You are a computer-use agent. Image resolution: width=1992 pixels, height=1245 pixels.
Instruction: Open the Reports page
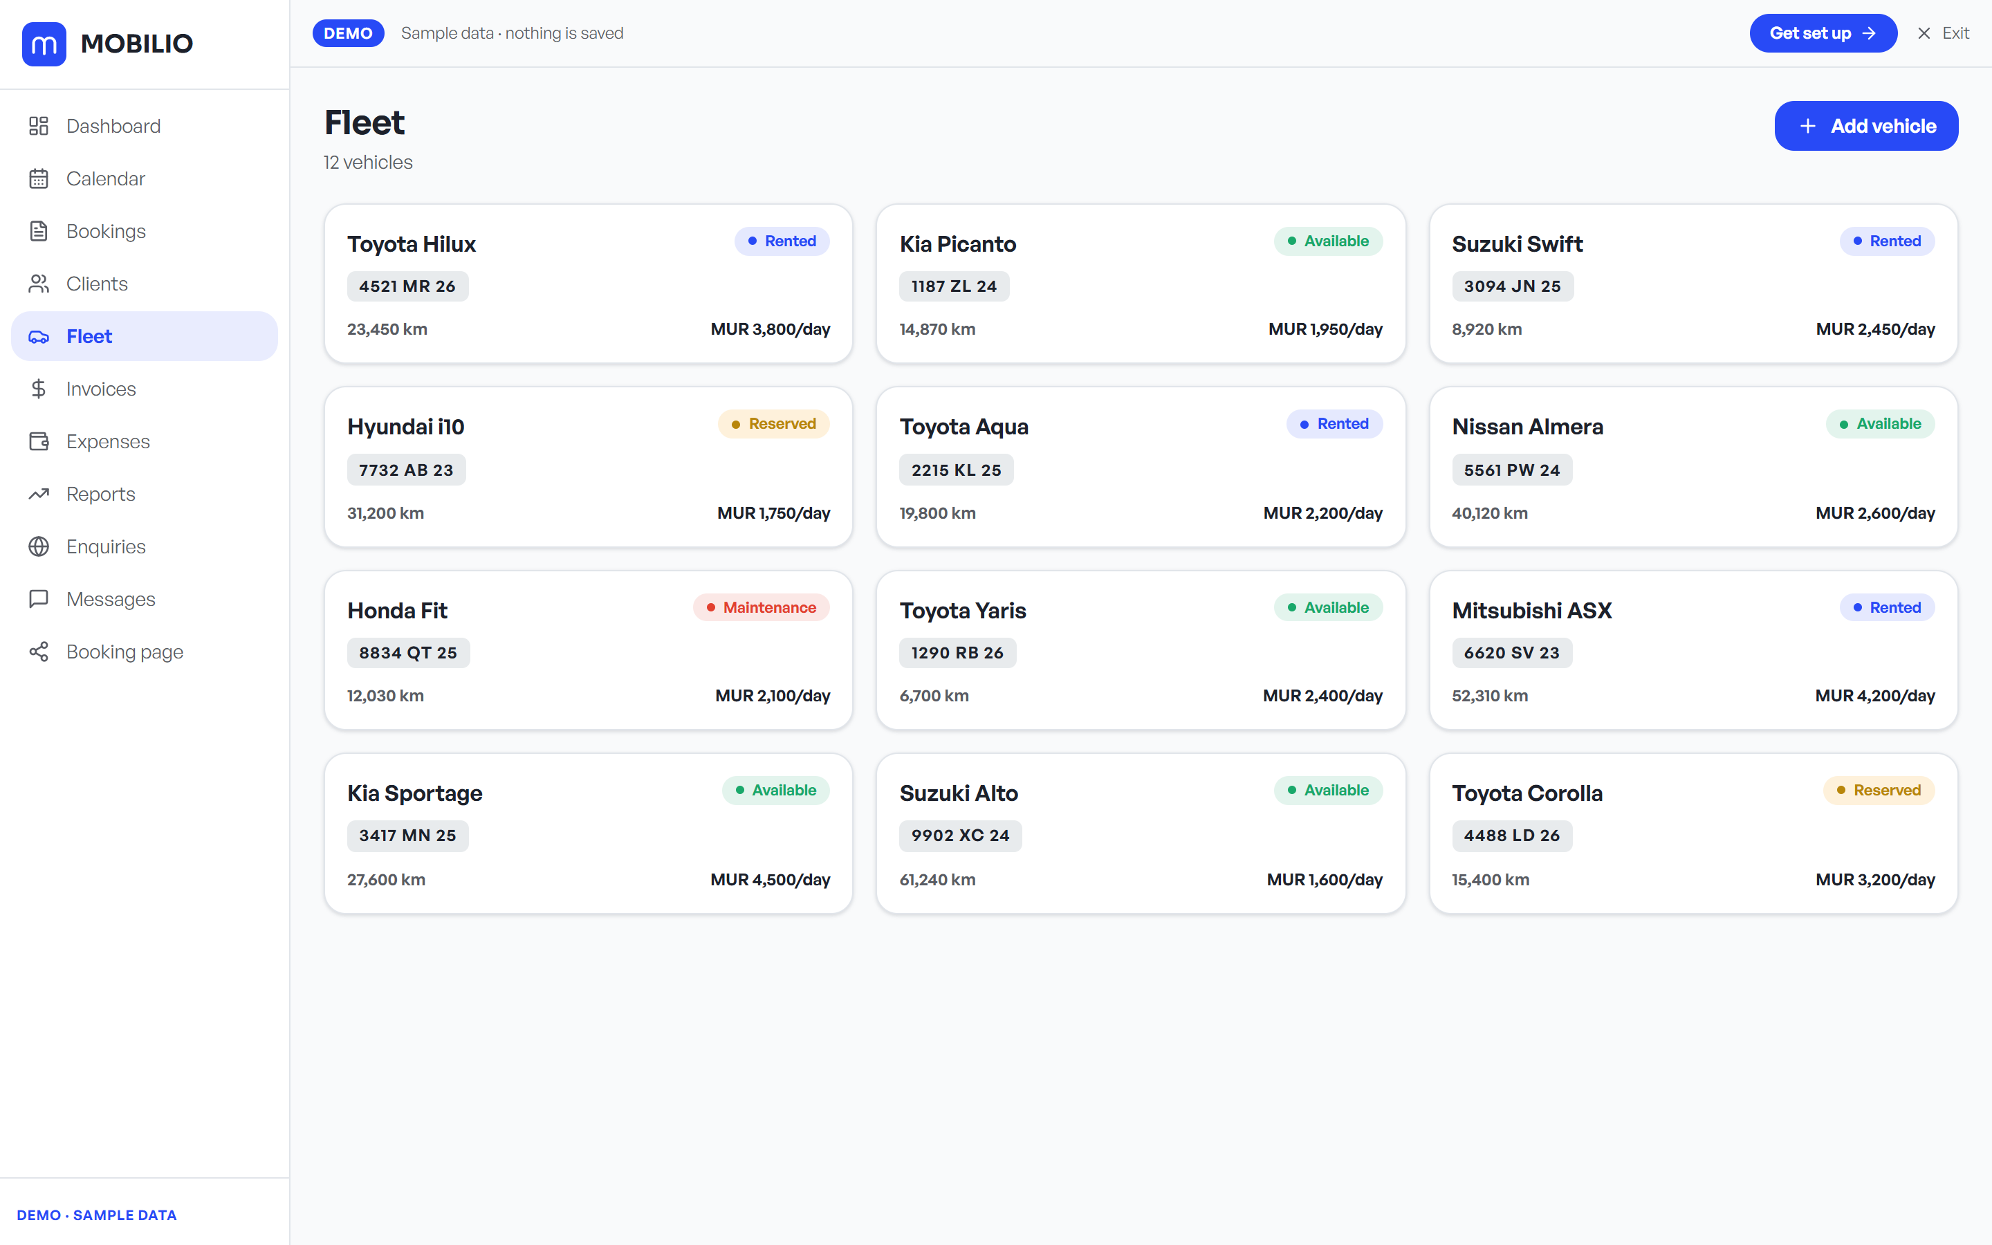(x=145, y=494)
